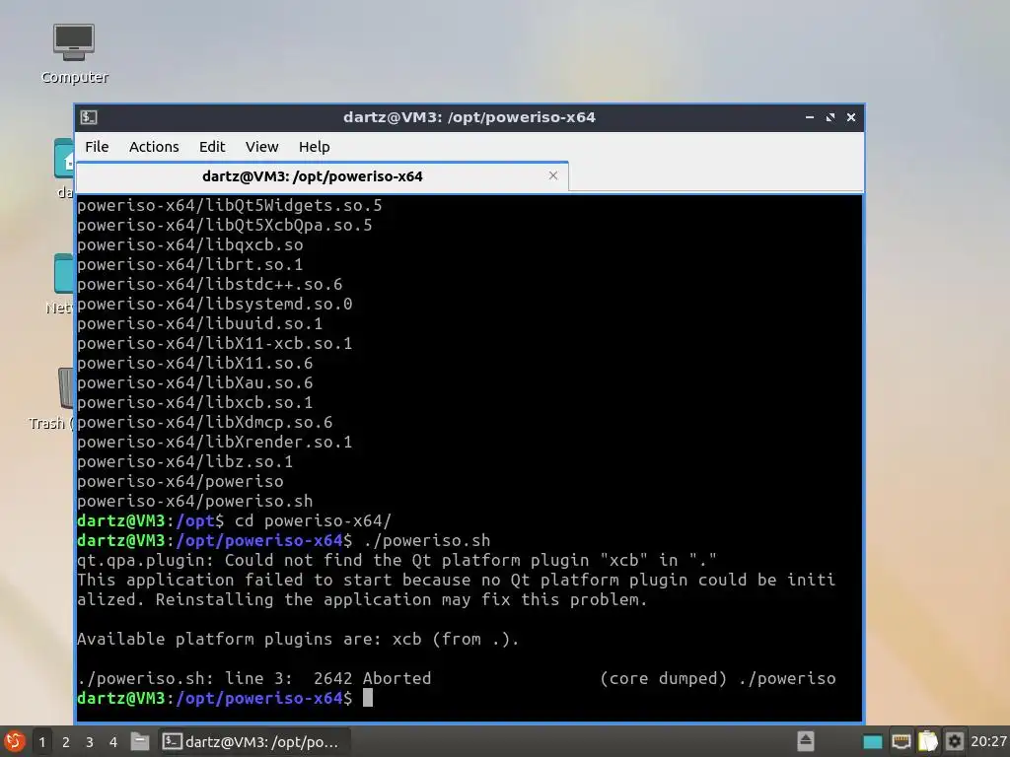Open the Trash desktop icon

51,400
